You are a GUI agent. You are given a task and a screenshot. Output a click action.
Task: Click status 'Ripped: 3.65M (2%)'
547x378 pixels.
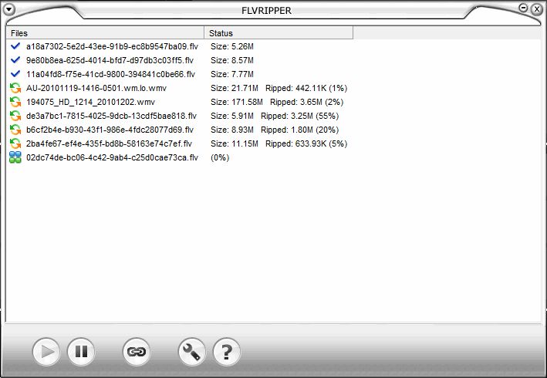(x=307, y=102)
